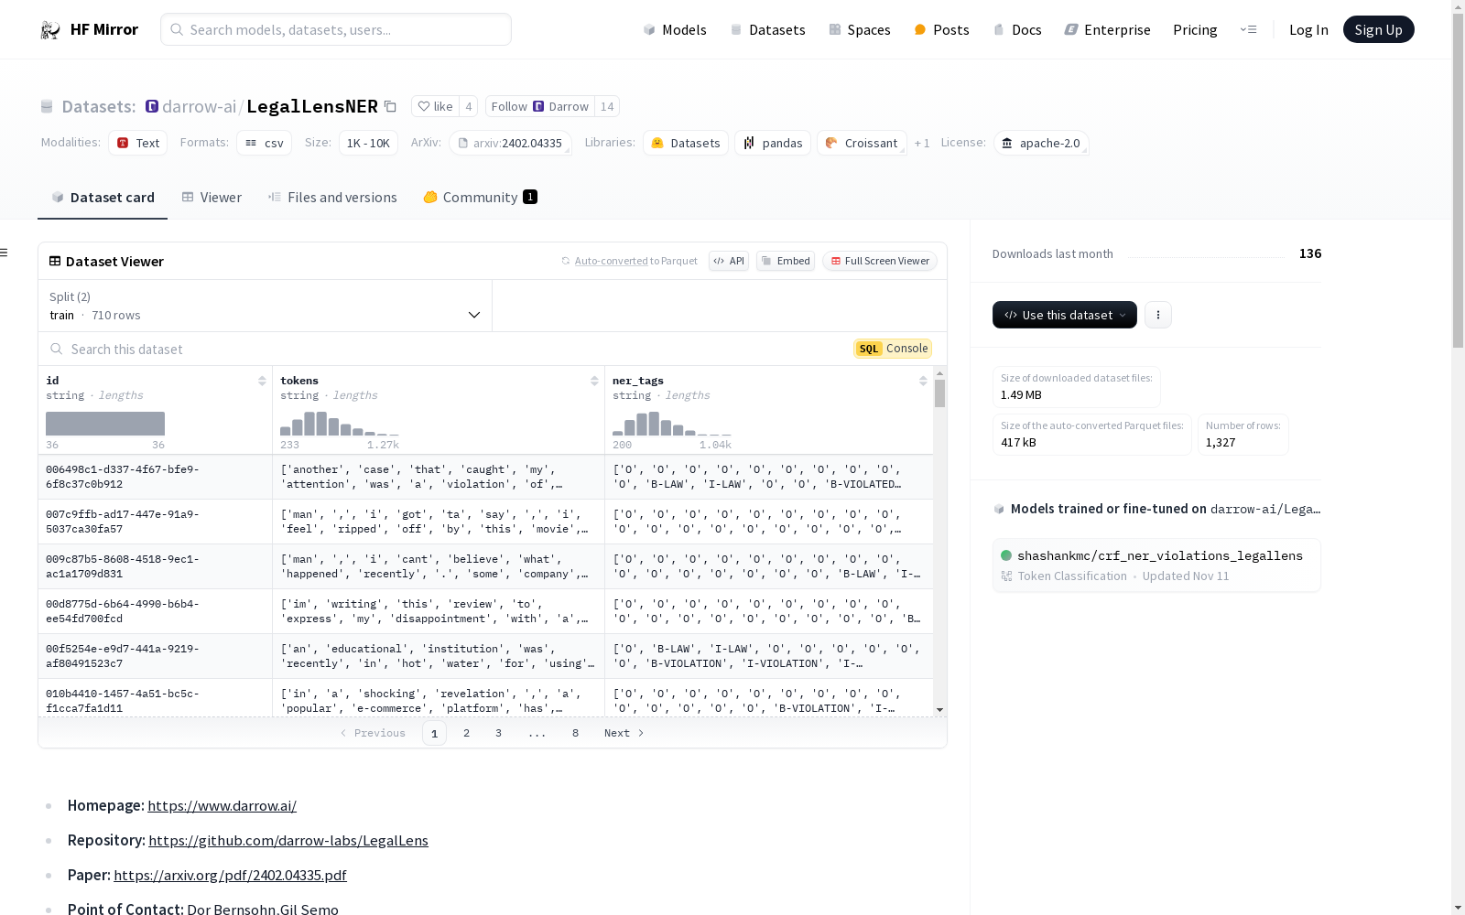Screen dimensions: 1465x915
Task: Go to page 2 of the viewer
Action: [466, 733]
